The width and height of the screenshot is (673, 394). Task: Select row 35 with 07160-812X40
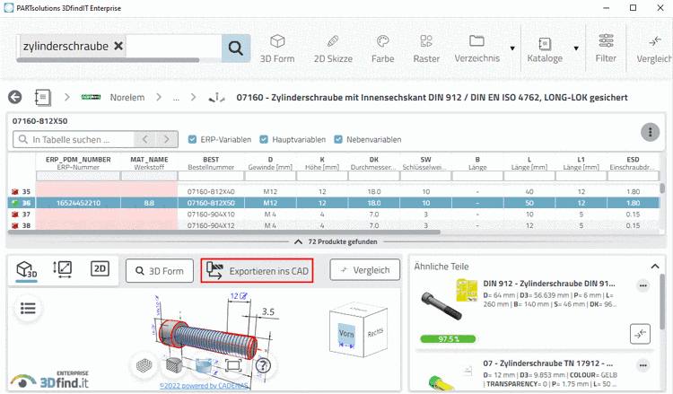pyautogui.click(x=334, y=191)
